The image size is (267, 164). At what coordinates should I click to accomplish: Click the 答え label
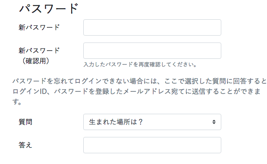tap(25, 145)
